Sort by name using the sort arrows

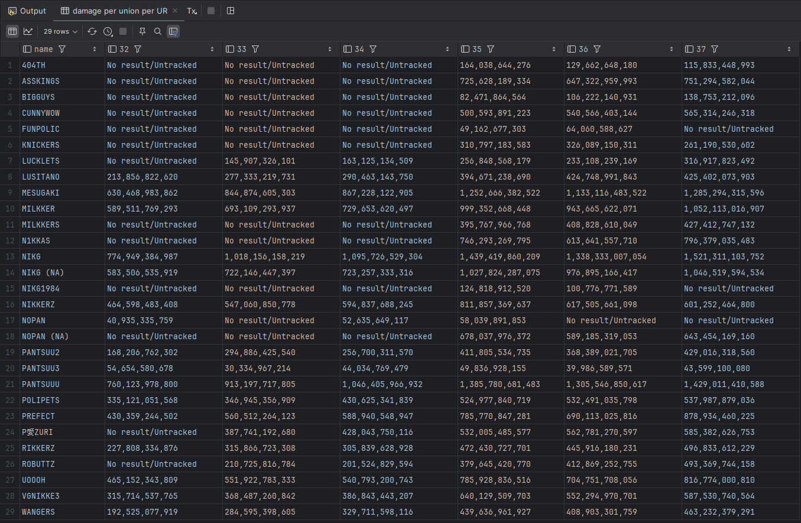(x=95, y=49)
